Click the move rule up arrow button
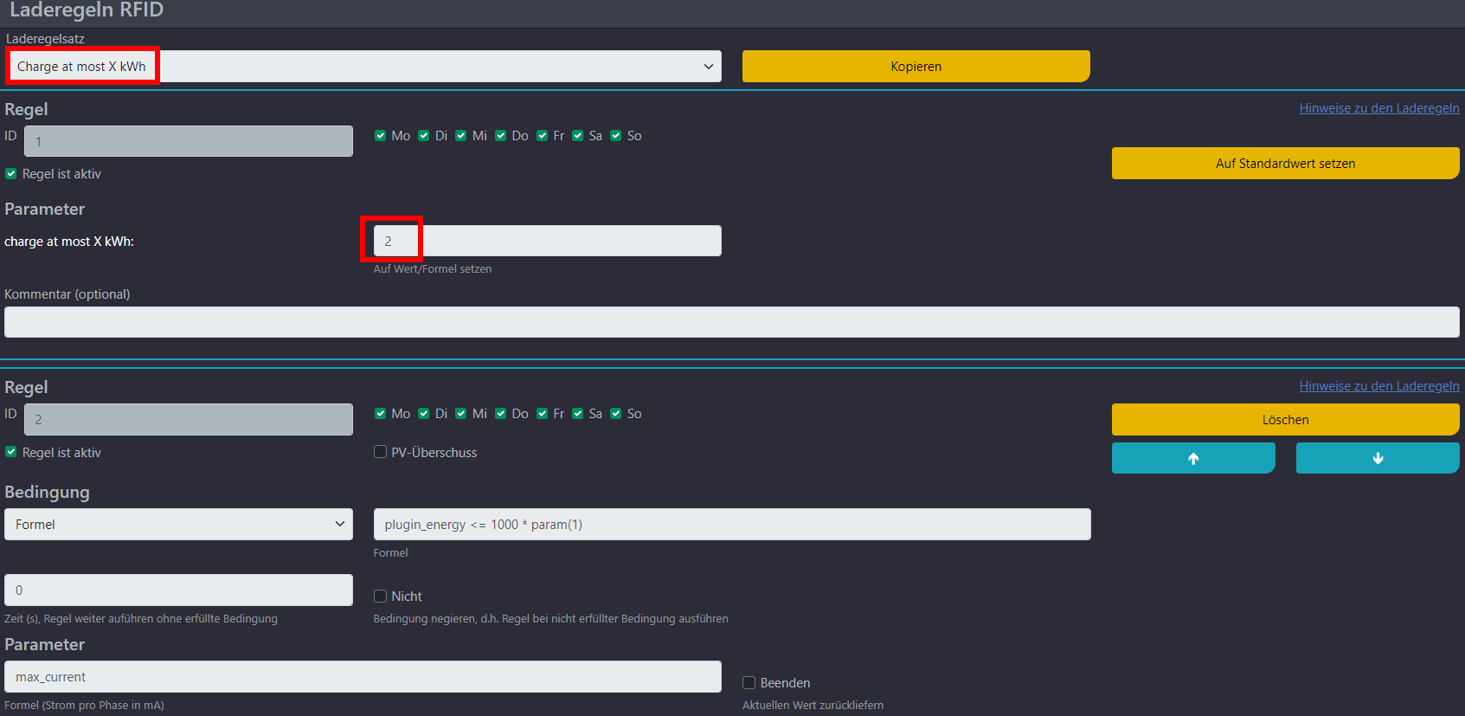 tap(1192, 458)
